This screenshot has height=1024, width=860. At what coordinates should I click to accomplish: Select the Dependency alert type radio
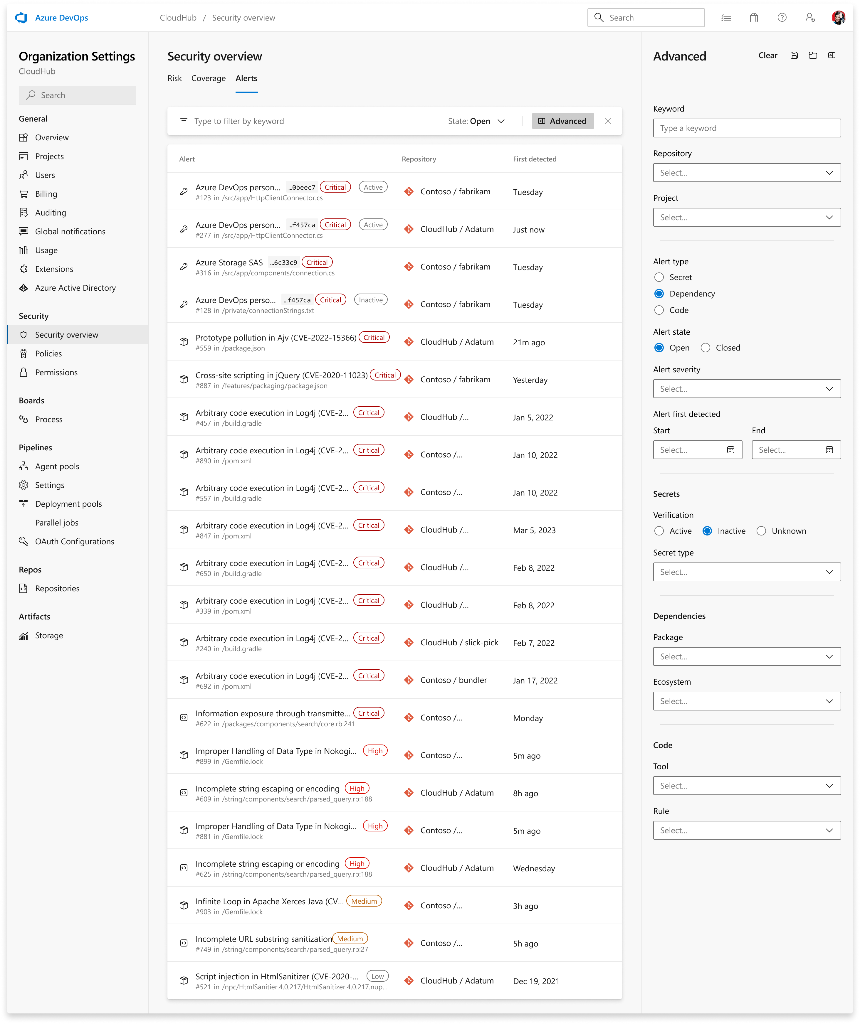(x=659, y=294)
